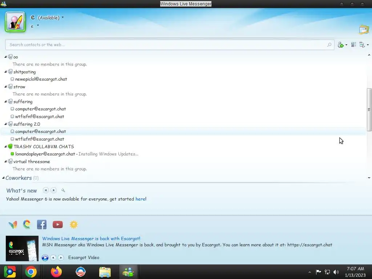Click the weather sun icon
Viewport: 372px width, 279px height.
coord(73,225)
